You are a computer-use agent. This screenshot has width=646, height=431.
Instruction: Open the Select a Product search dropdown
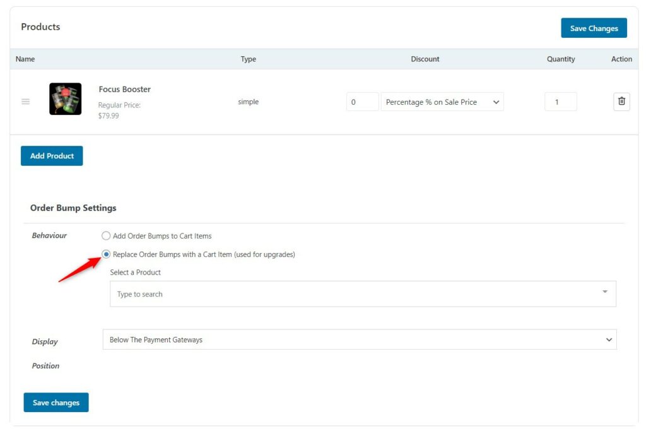[363, 294]
